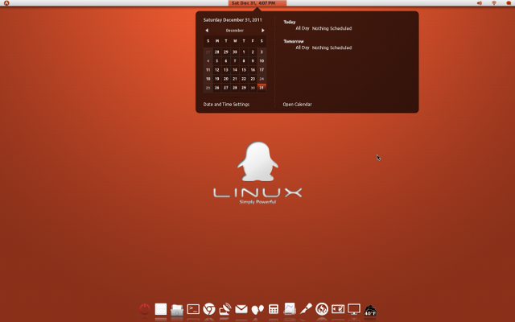The width and height of the screenshot is (515, 322).
Task: Open the white text document icon in dock
Action: [x=161, y=309]
